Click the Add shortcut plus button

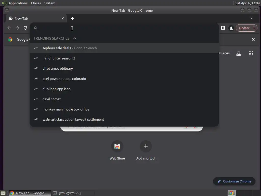[146, 146]
